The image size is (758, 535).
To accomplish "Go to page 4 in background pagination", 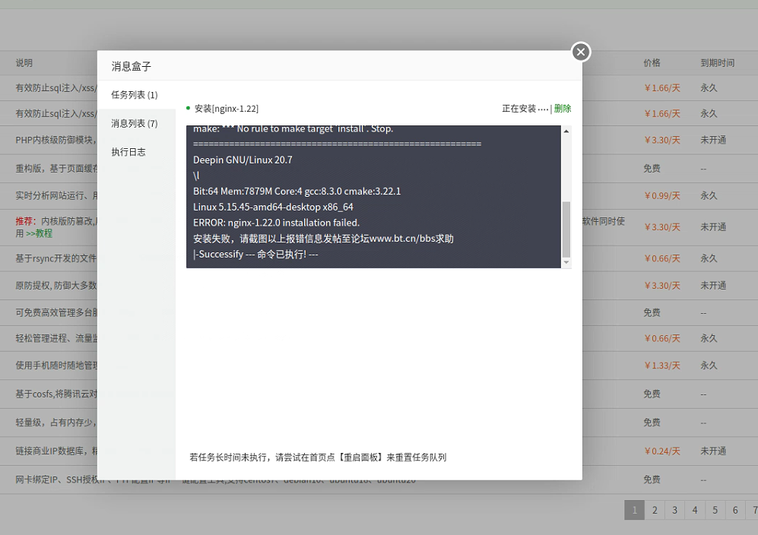I will 695,510.
